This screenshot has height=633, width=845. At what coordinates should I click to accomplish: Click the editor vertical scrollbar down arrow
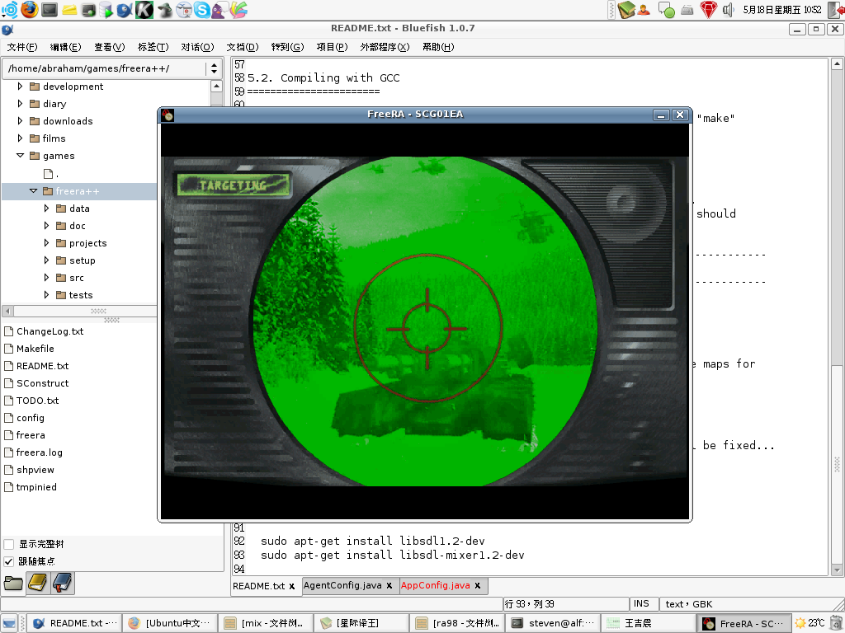click(x=837, y=570)
